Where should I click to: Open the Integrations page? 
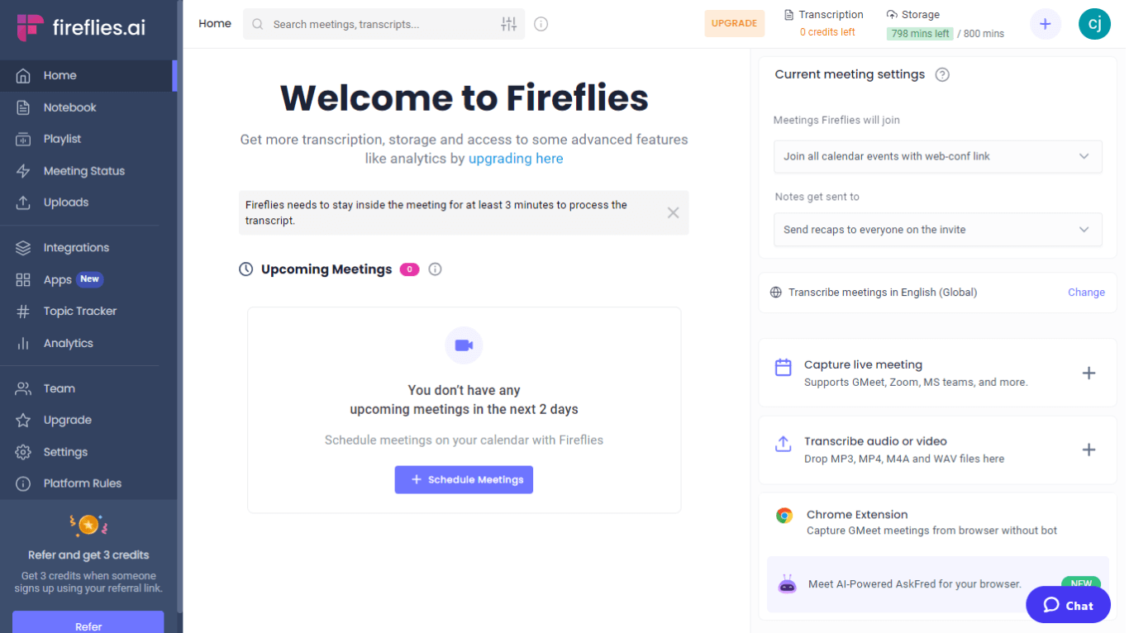tap(76, 247)
